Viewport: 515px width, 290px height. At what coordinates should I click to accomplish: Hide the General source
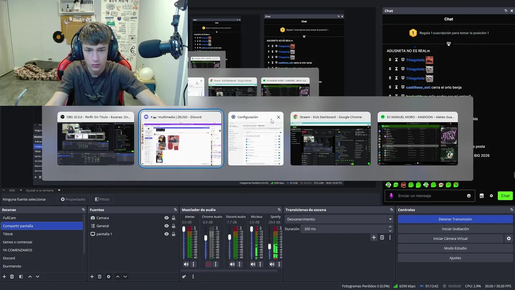(x=167, y=226)
